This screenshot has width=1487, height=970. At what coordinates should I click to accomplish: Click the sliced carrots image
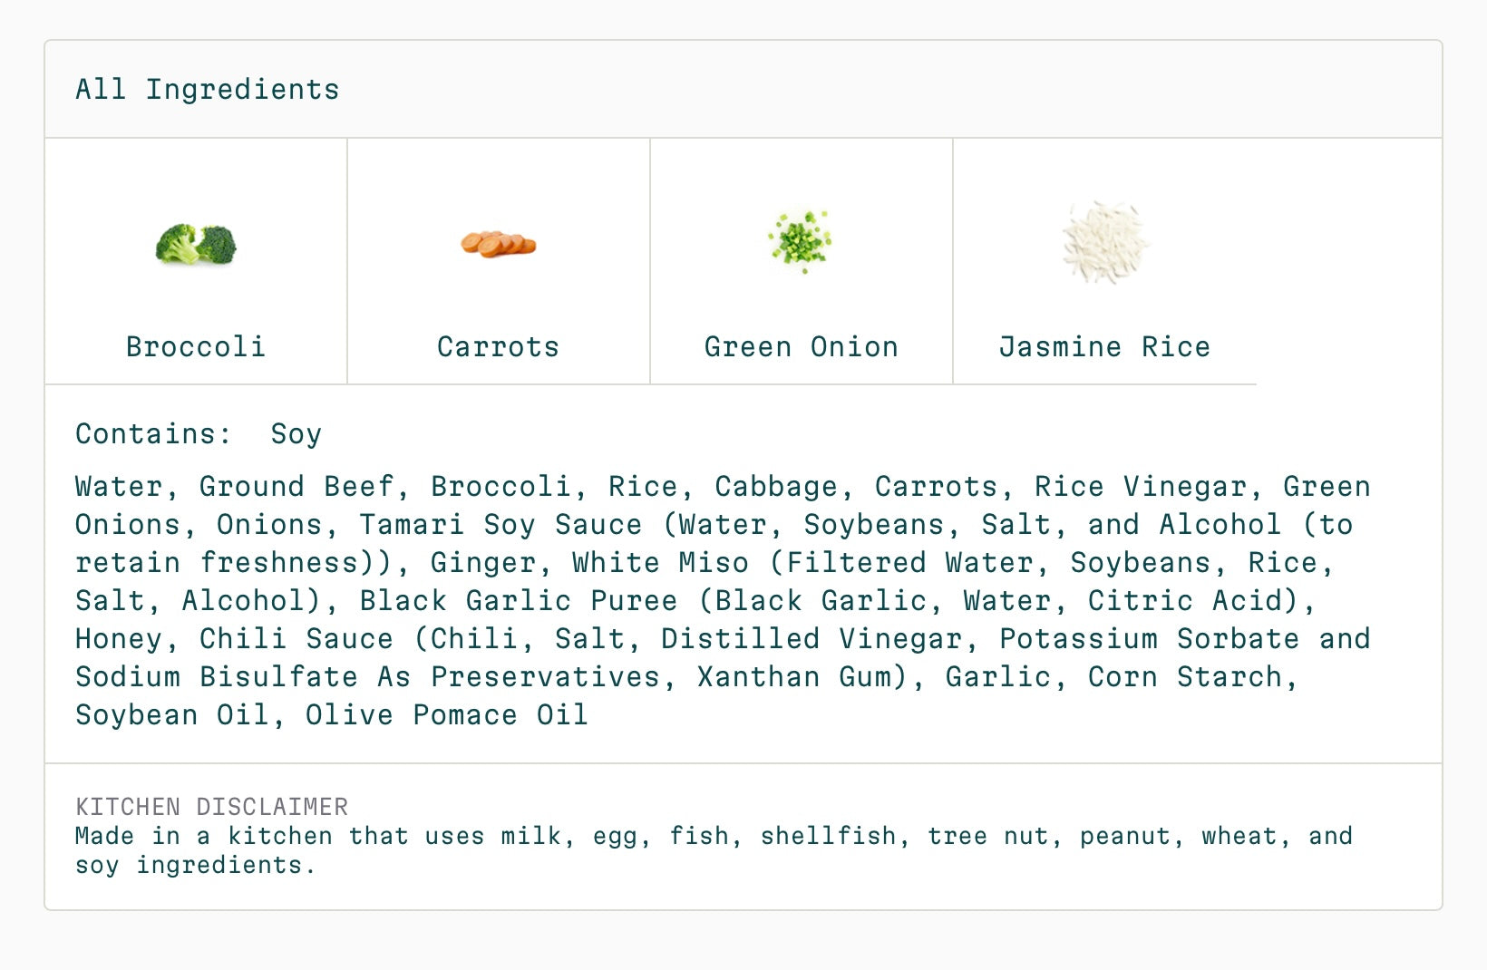(498, 244)
